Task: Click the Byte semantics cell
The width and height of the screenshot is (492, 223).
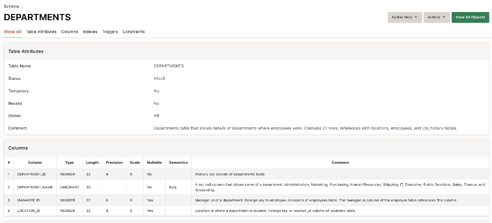Action: [178, 187]
